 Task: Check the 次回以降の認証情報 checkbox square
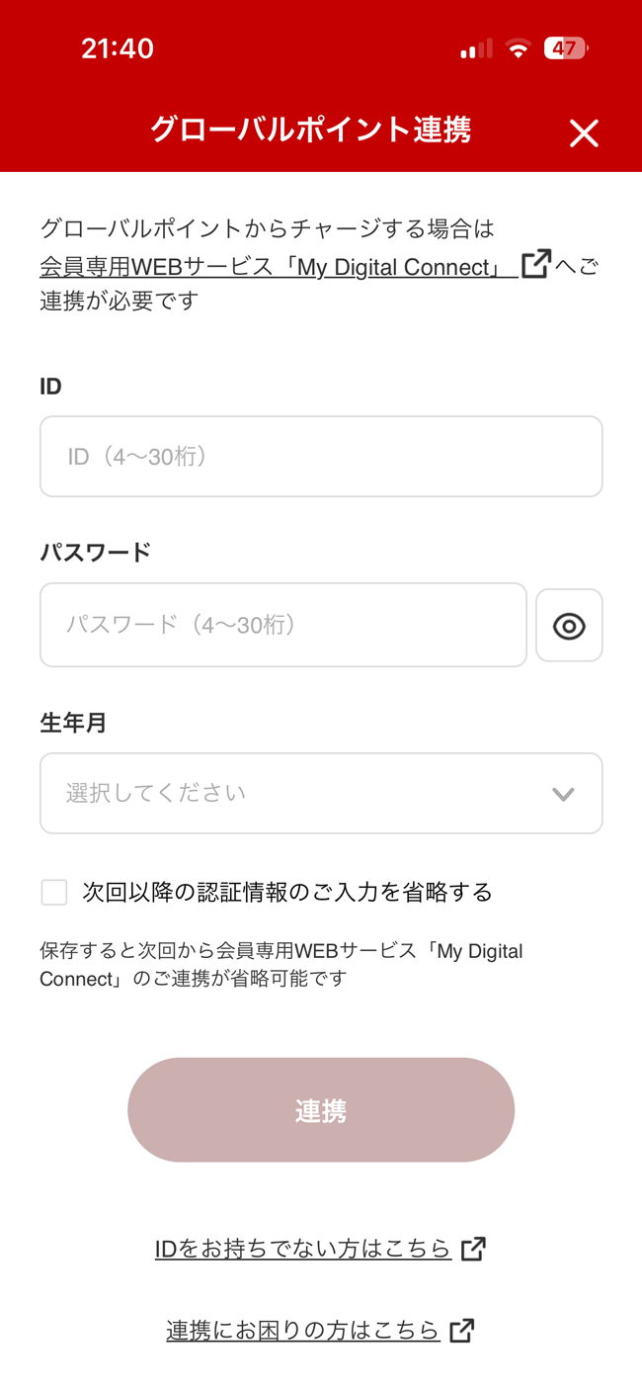(x=54, y=893)
